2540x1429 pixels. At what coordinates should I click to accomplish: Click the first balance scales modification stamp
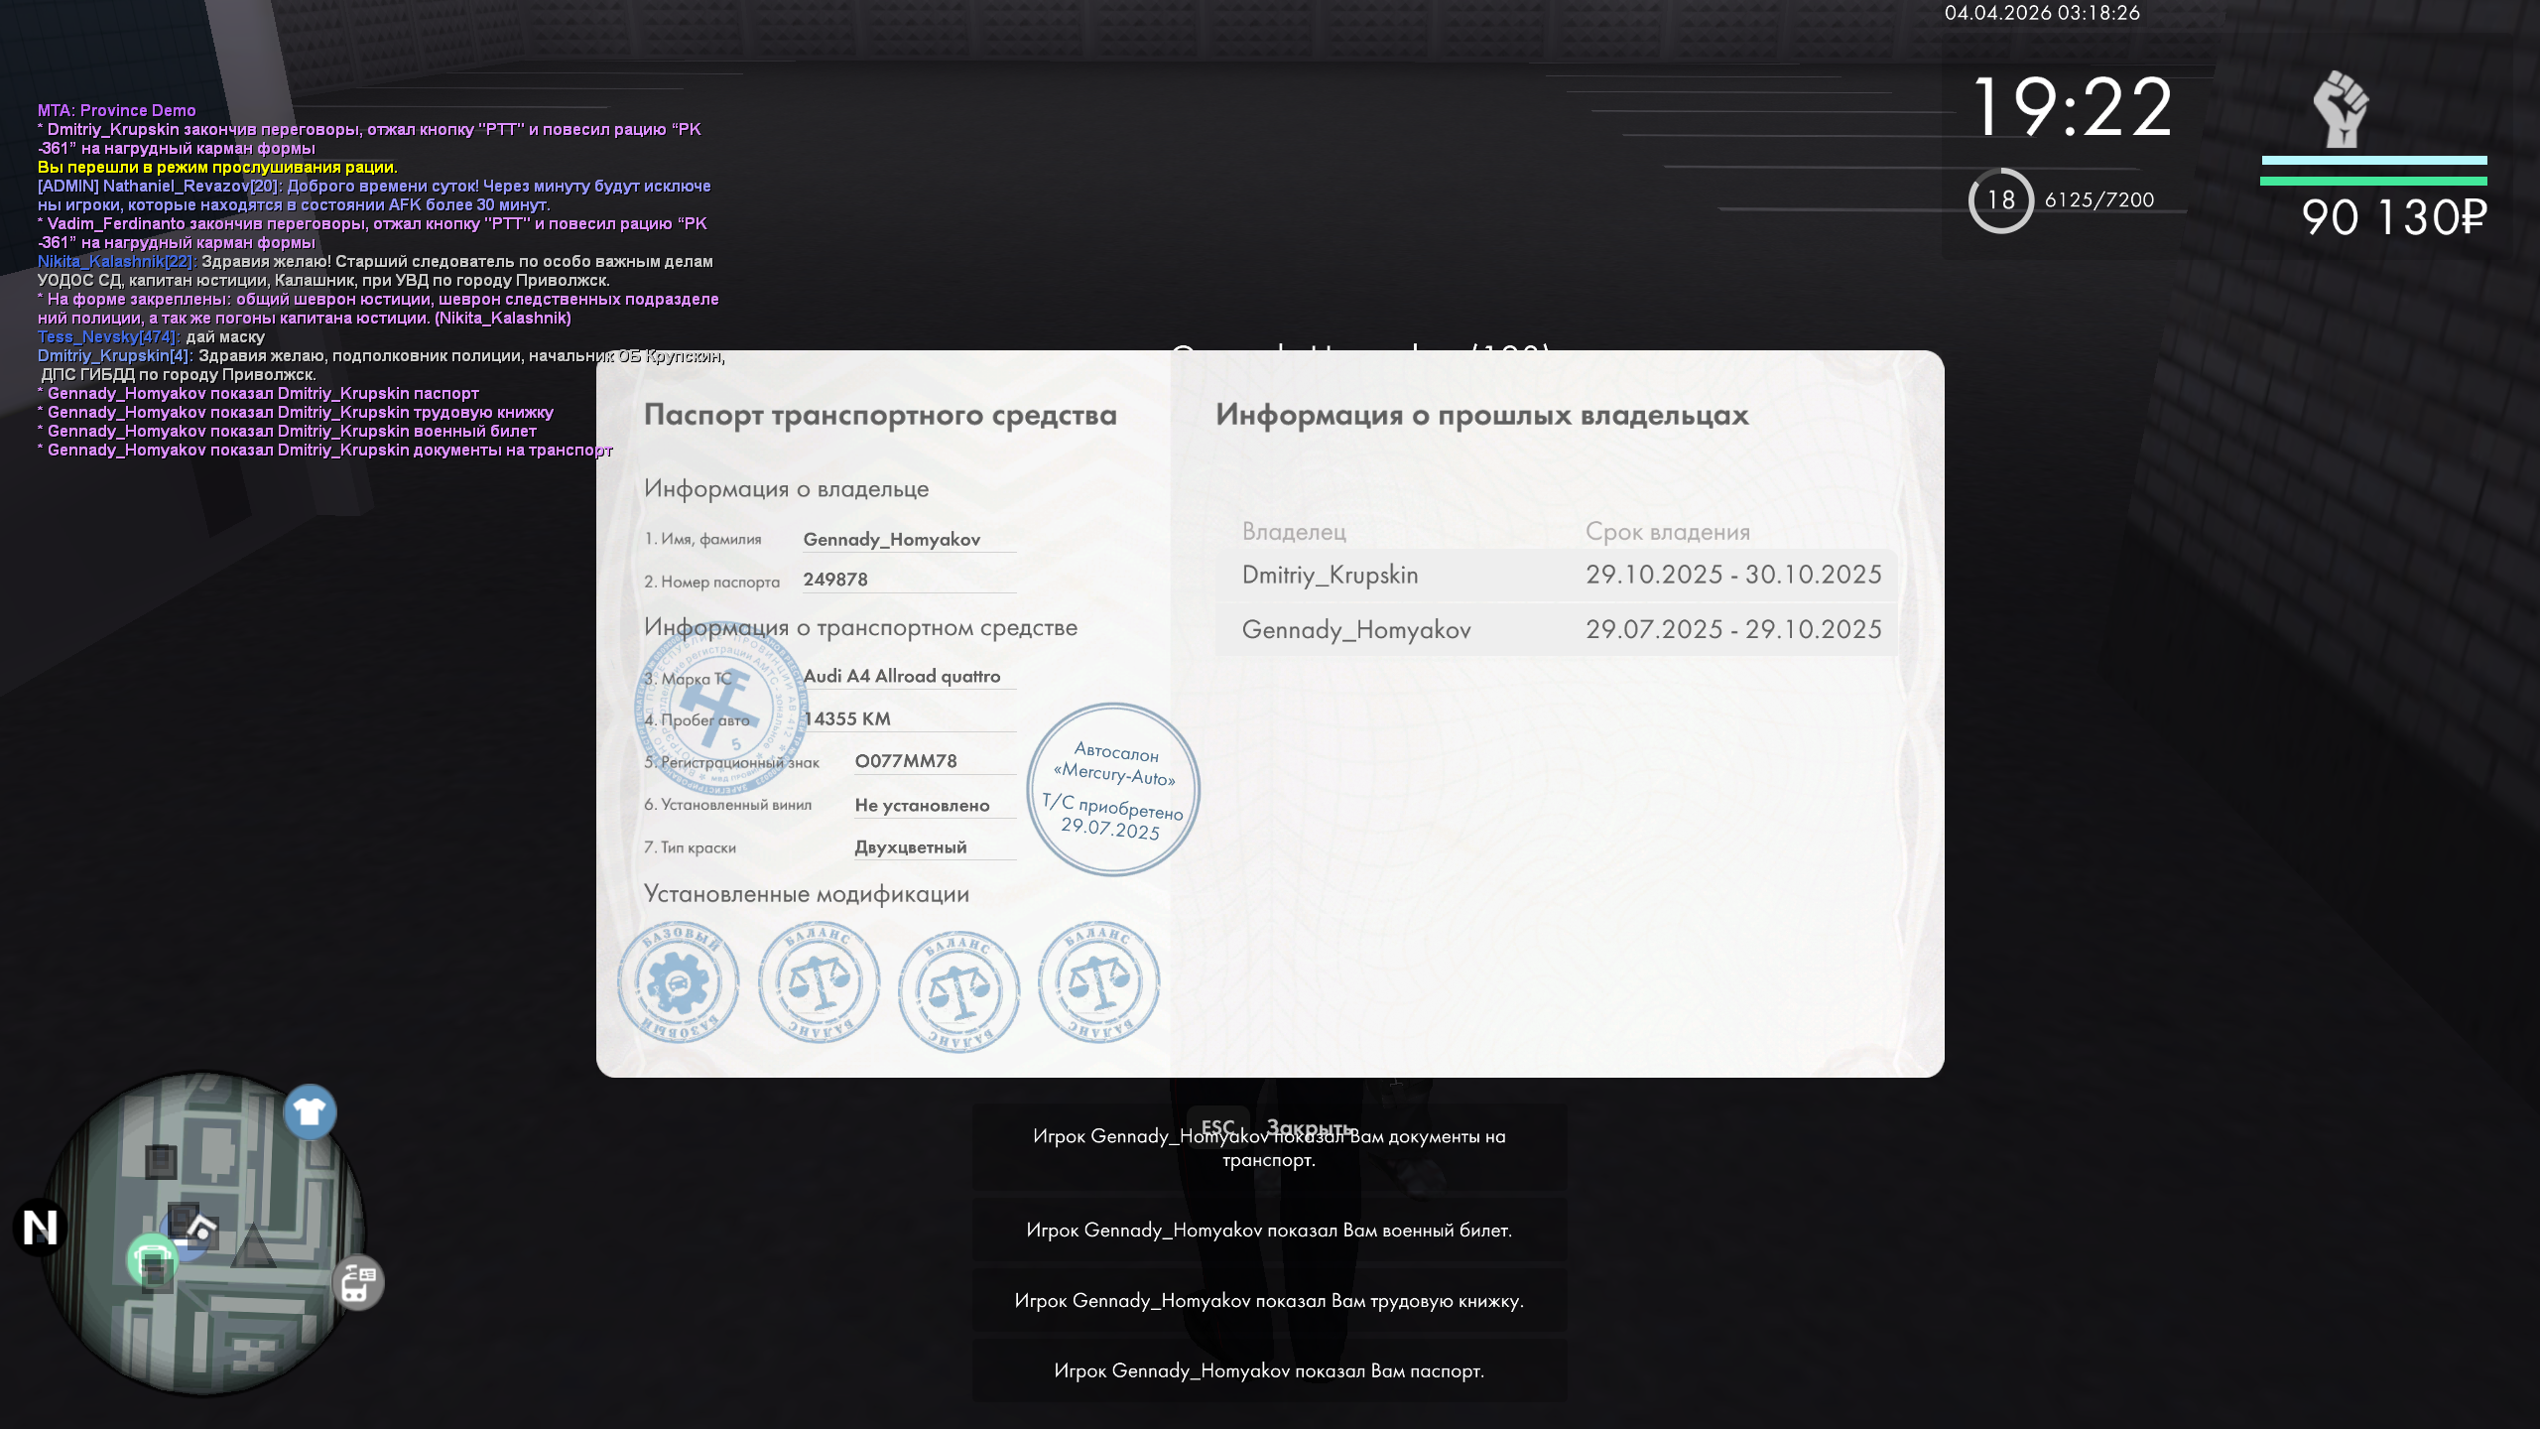[819, 982]
